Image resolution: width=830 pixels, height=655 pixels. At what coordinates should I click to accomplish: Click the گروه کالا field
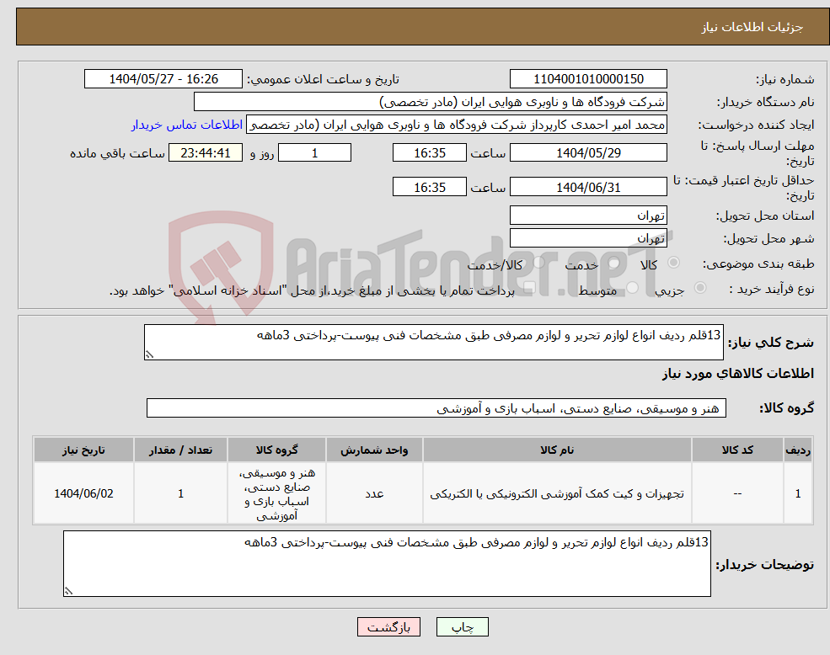click(436, 408)
